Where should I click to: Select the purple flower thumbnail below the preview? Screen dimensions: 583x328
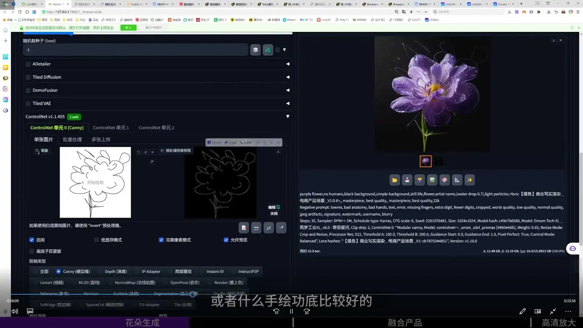point(425,161)
